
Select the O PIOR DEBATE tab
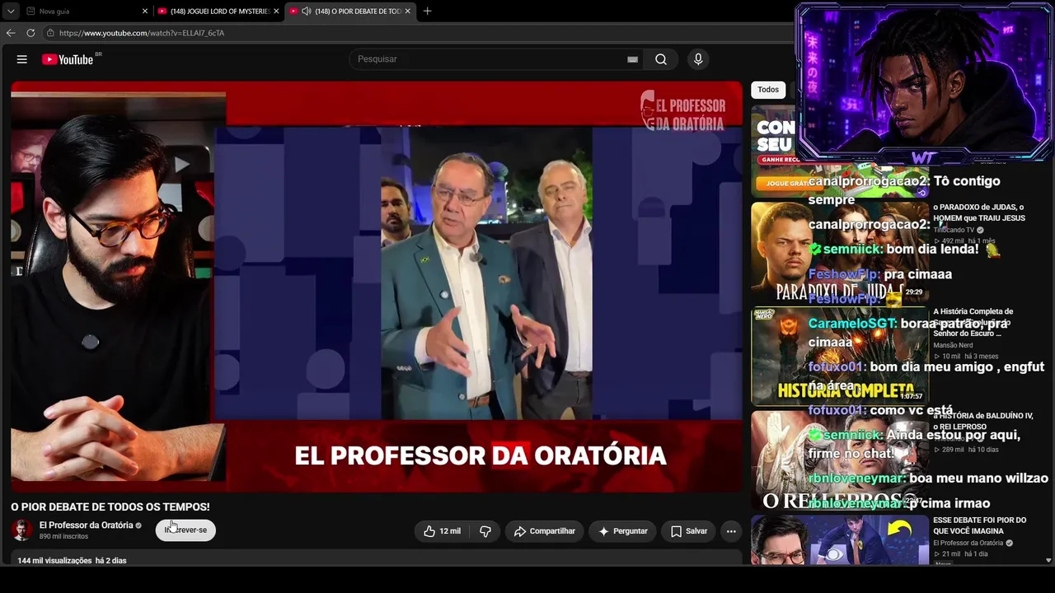click(x=350, y=12)
